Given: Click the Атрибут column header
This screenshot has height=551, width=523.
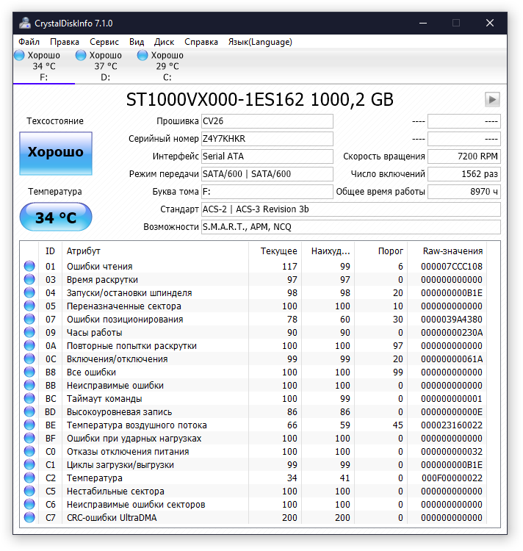Looking at the screenshot, I should point(155,251).
